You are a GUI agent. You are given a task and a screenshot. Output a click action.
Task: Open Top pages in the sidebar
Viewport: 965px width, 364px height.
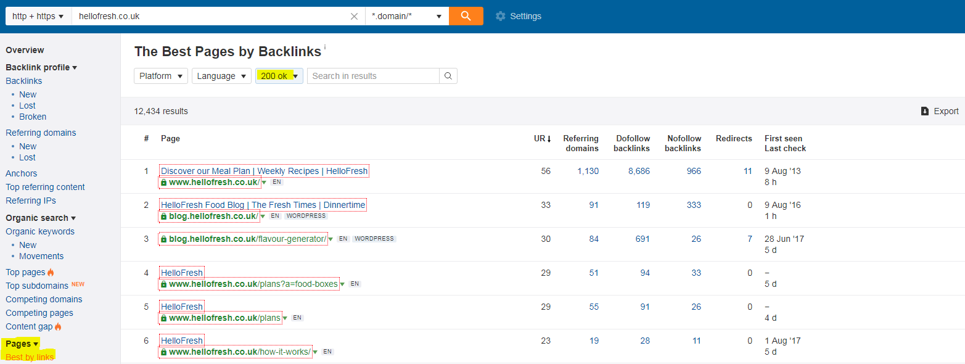coord(25,272)
